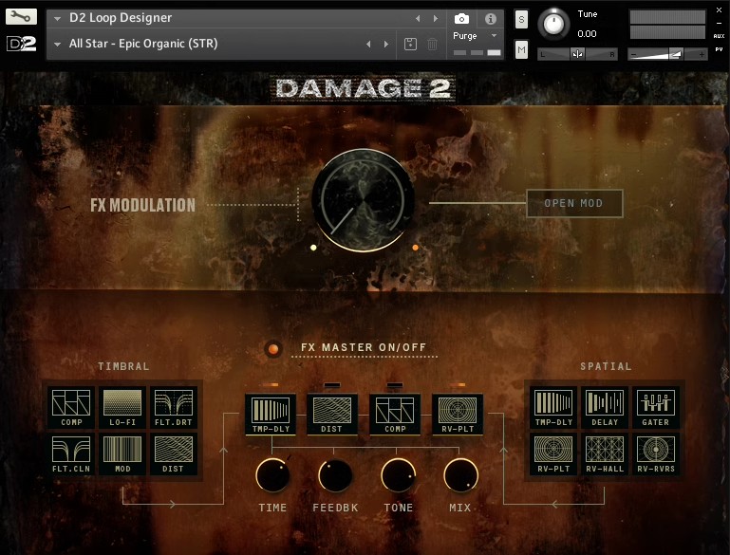
Task: Expand the D2 Loop Designer instrument dropdown
Action: (58, 19)
